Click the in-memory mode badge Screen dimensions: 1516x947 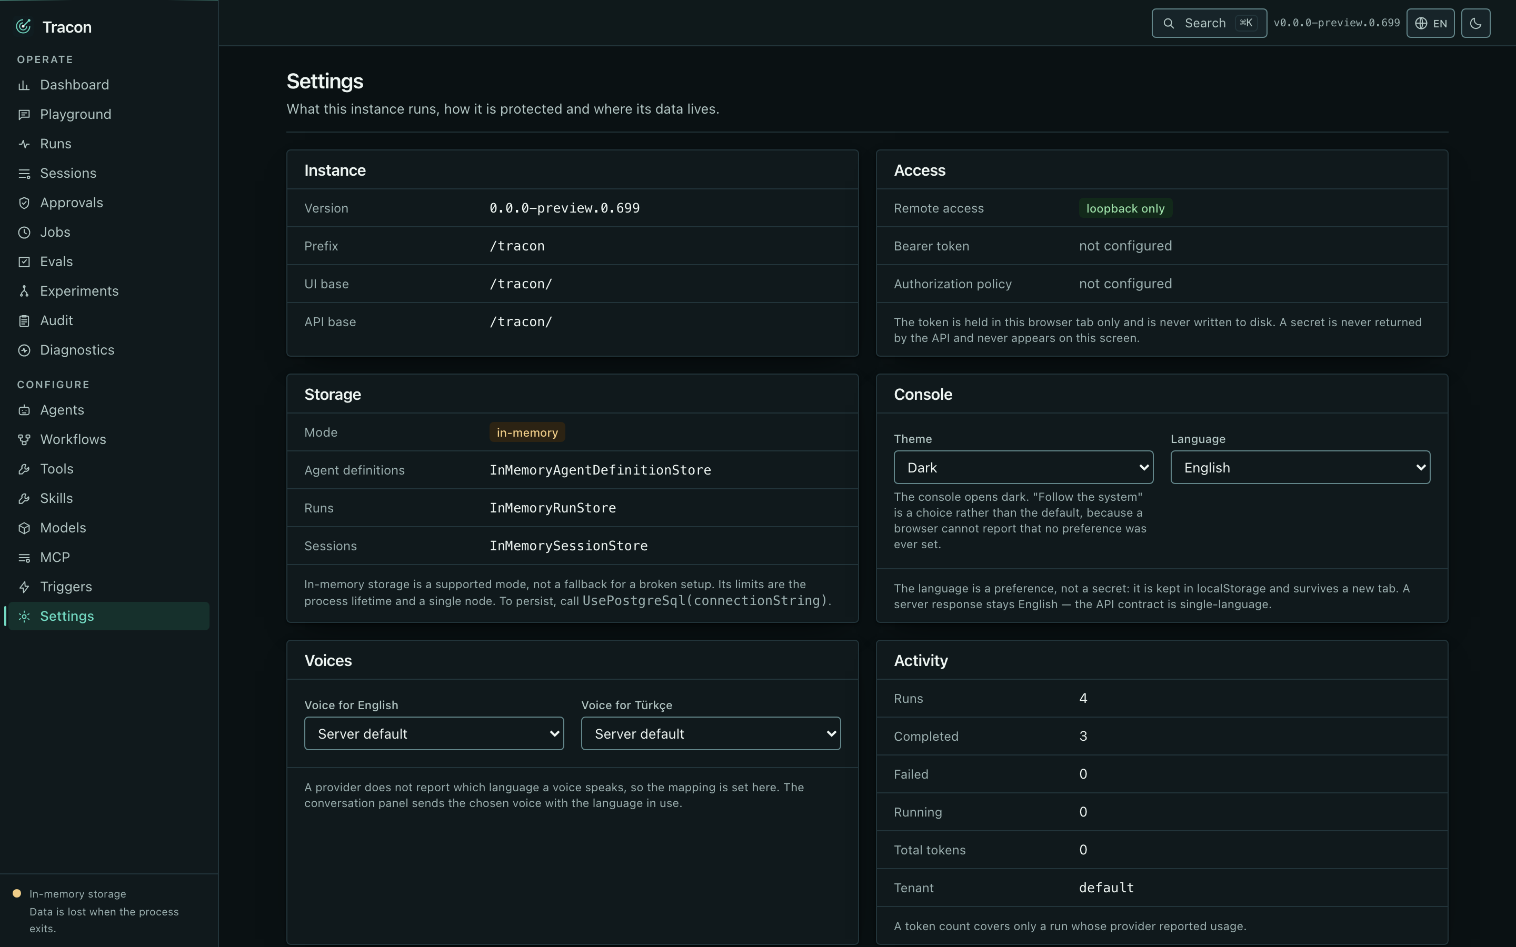click(527, 433)
